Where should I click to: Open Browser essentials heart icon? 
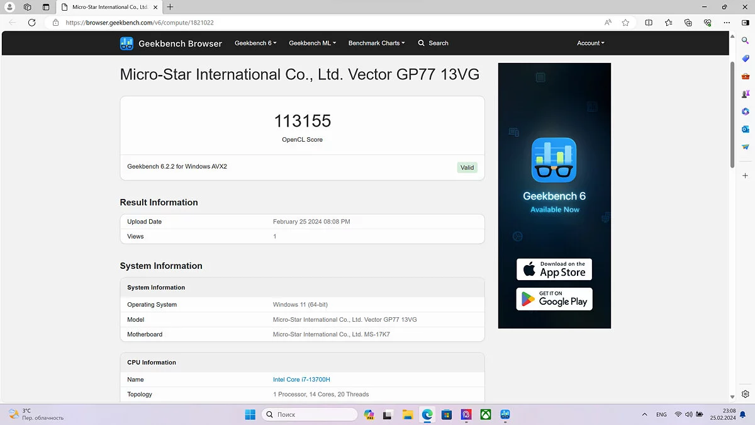coord(707,22)
